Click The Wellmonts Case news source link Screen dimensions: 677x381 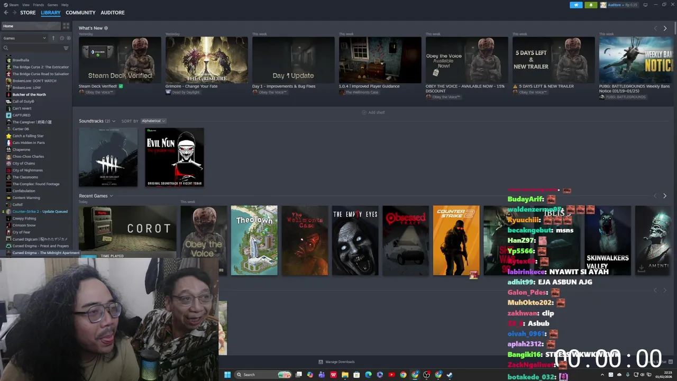362,92
